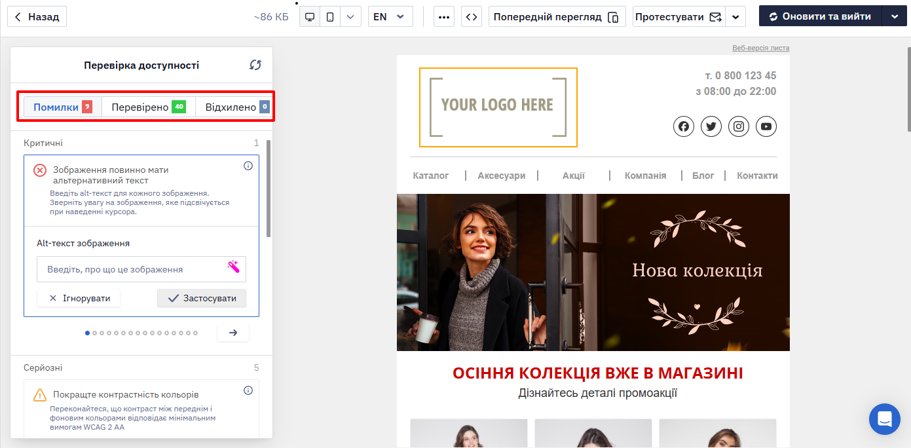
Task: Go back with the Назад button
Action: pyautogui.click(x=37, y=16)
